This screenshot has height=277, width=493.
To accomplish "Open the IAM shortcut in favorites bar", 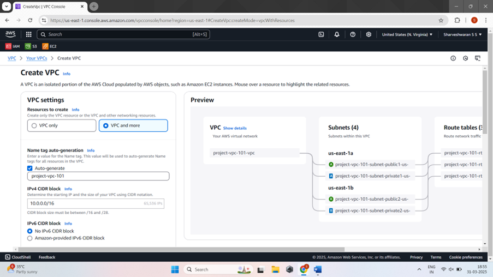I will point(13,46).
